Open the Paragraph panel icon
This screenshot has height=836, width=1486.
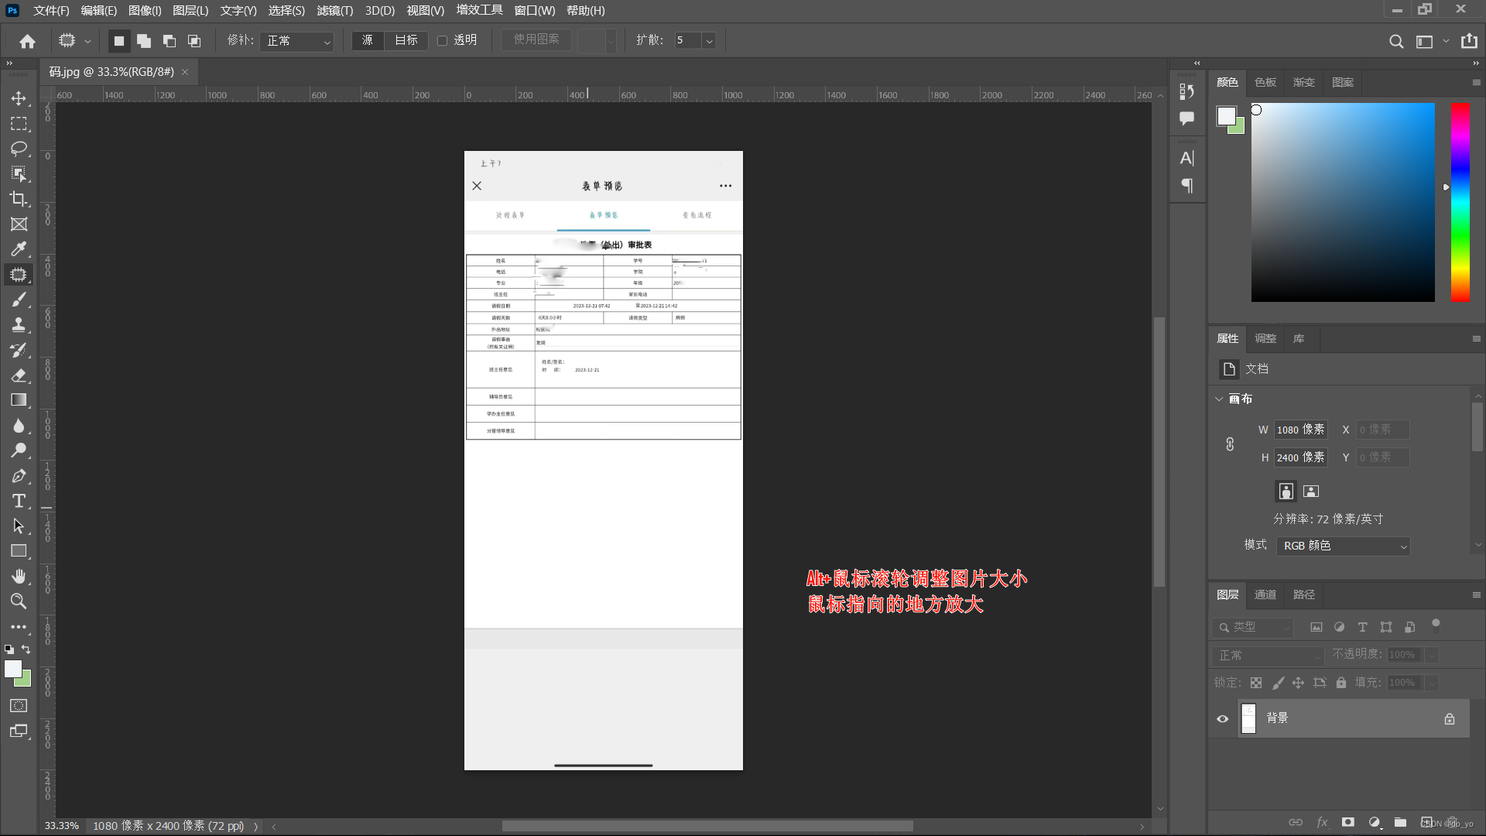click(x=1186, y=186)
